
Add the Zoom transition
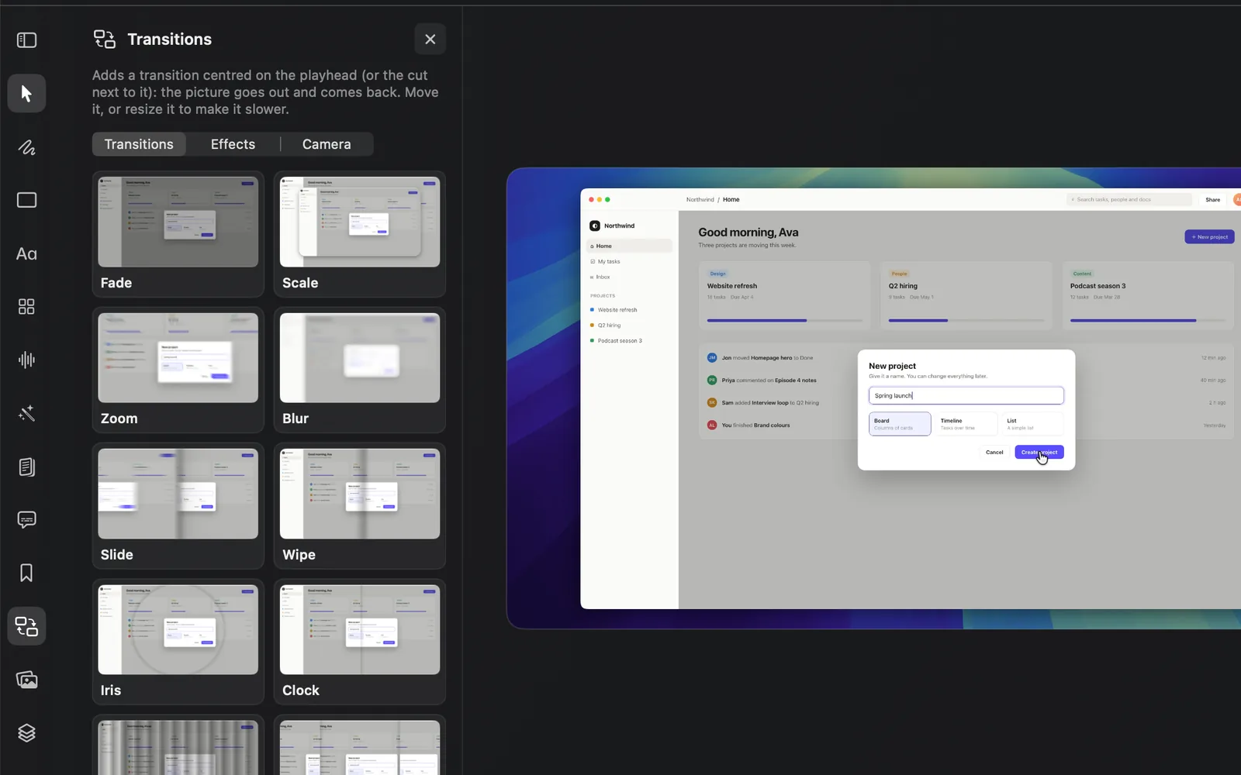178,370
